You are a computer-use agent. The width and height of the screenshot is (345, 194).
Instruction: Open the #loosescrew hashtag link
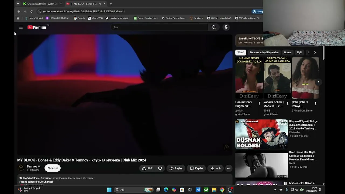pyautogui.click(x=75, y=178)
